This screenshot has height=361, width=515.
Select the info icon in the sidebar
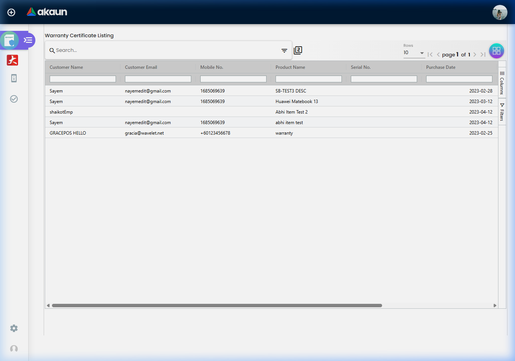click(x=14, y=78)
